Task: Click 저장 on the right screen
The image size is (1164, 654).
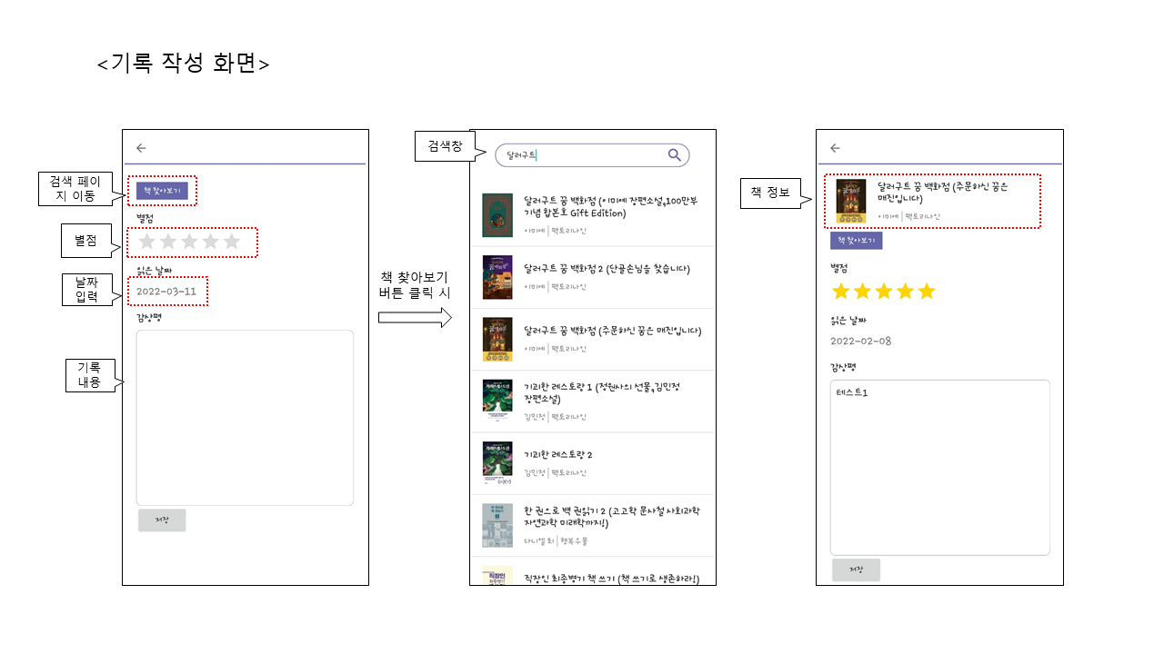Action: (x=856, y=570)
